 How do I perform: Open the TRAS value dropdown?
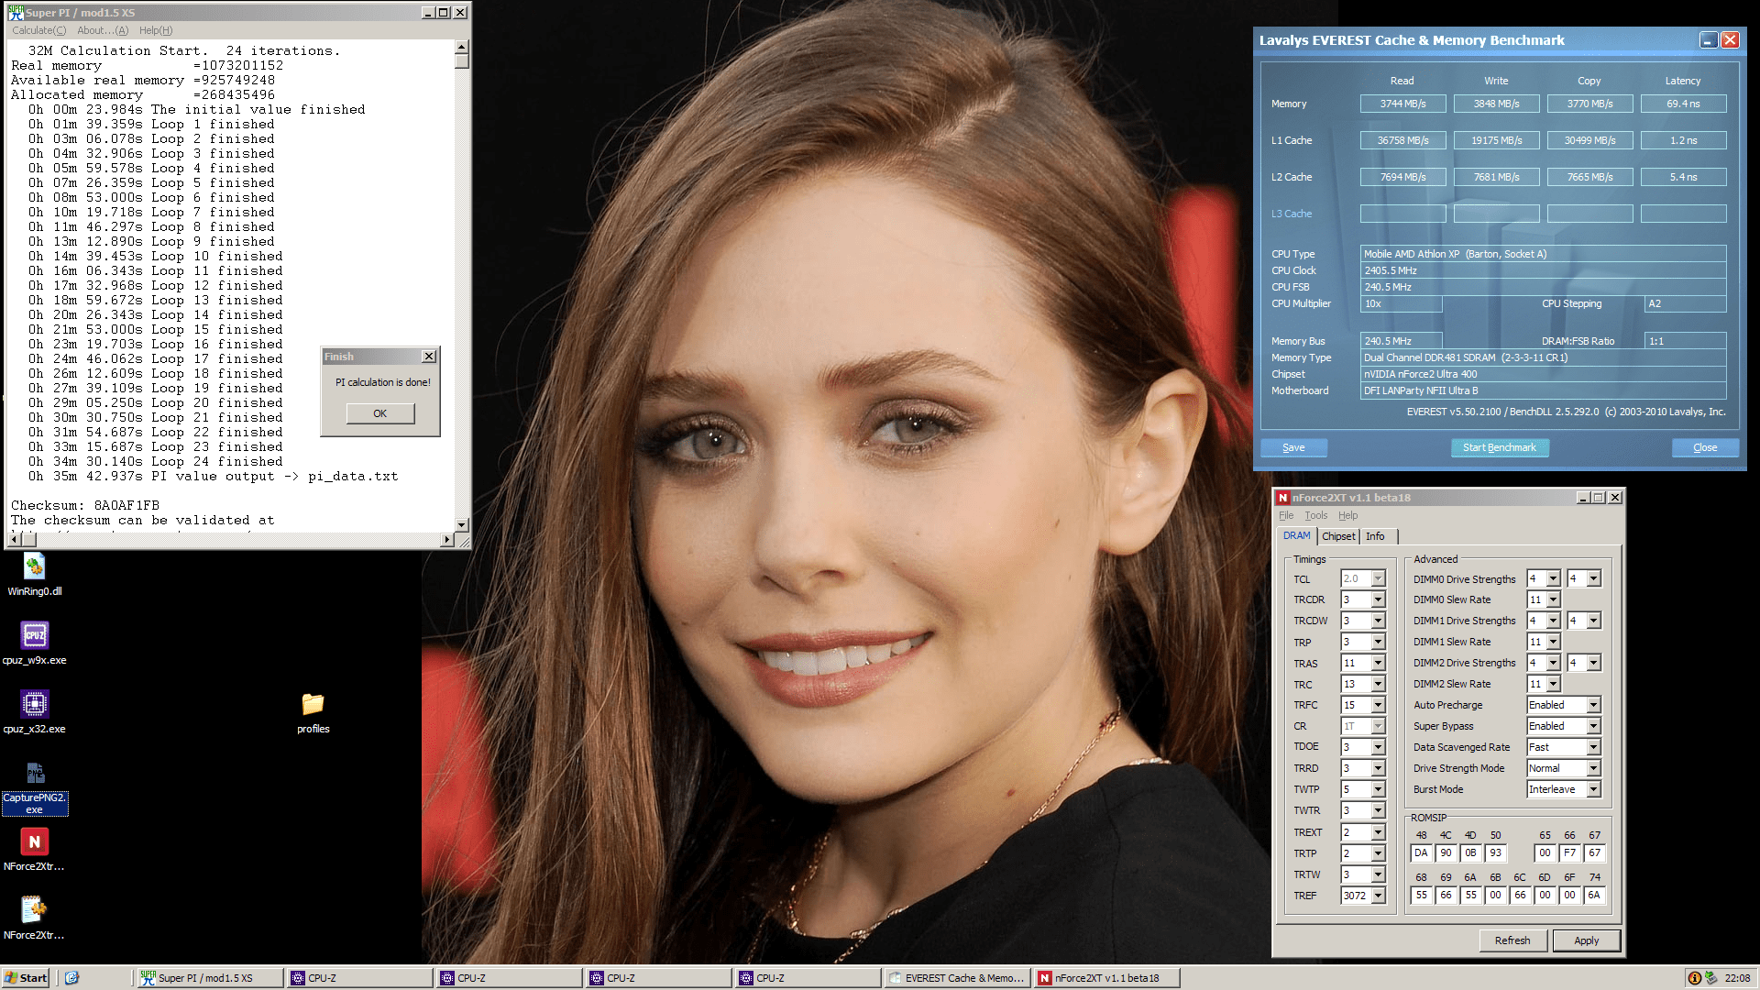click(1378, 663)
